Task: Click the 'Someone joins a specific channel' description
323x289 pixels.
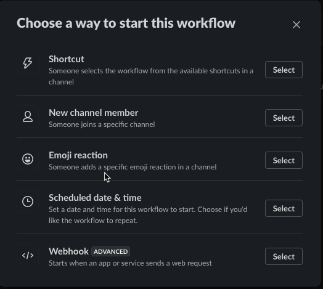Action: [x=102, y=124]
